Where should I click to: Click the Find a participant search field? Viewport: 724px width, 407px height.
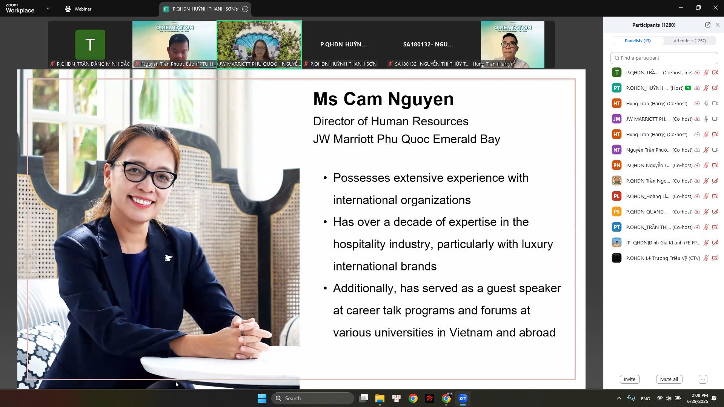coord(664,58)
